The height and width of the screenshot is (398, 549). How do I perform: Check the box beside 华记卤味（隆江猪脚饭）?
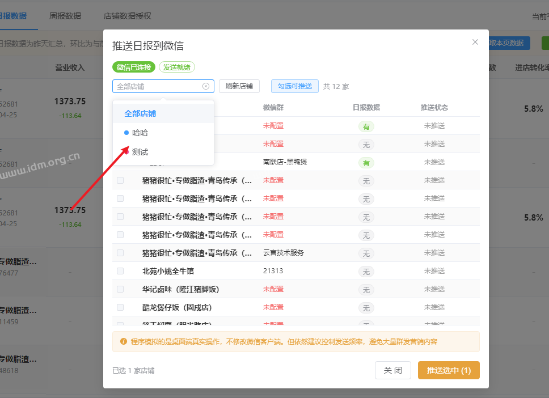120,289
